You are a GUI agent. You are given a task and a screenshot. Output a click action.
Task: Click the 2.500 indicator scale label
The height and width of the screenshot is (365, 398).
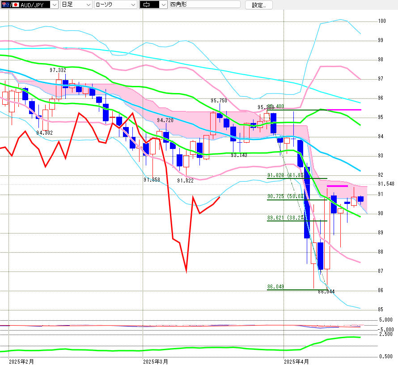click(x=386, y=334)
